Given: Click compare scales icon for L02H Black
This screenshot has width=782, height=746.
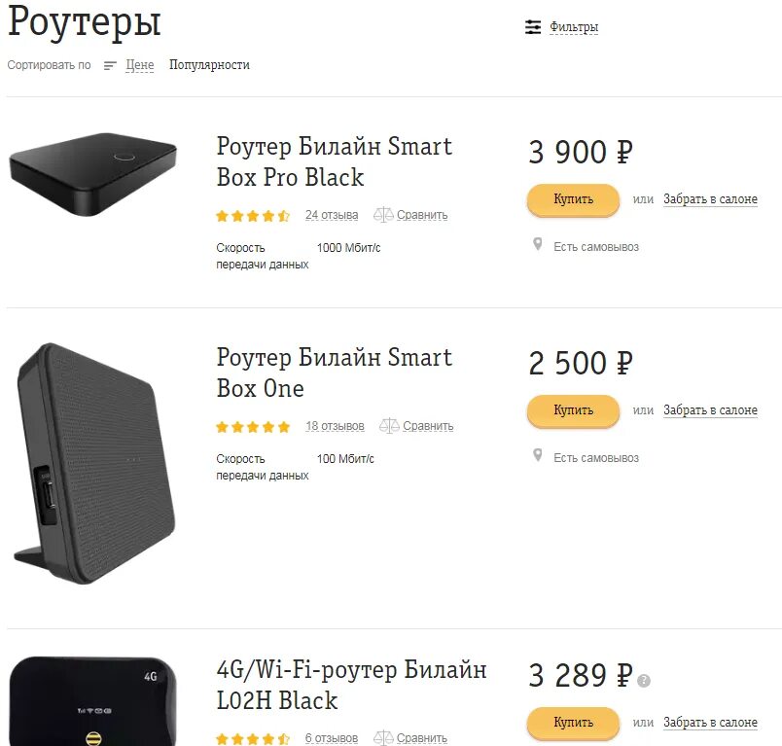Looking at the screenshot, I should point(383,737).
